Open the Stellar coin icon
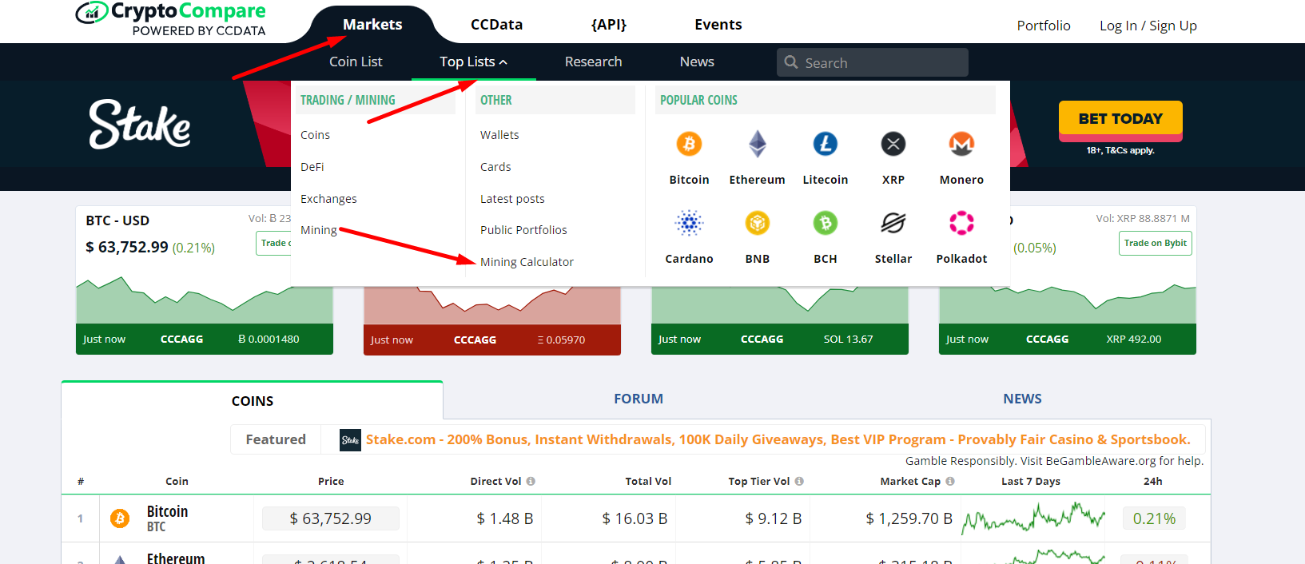 pyautogui.click(x=893, y=223)
